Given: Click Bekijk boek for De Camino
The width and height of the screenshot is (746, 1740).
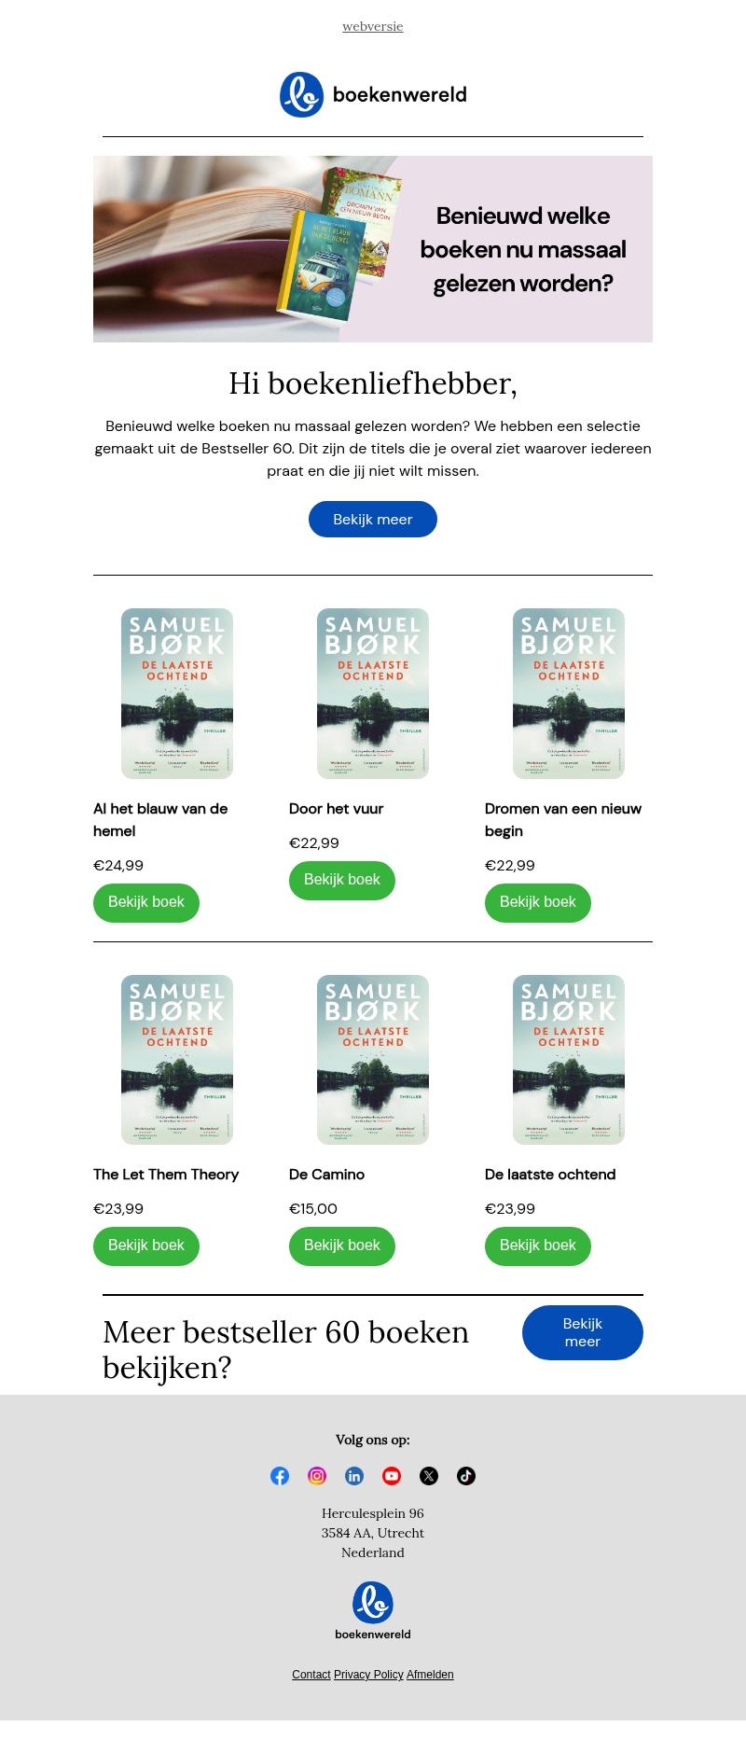Looking at the screenshot, I should 342,1246.
